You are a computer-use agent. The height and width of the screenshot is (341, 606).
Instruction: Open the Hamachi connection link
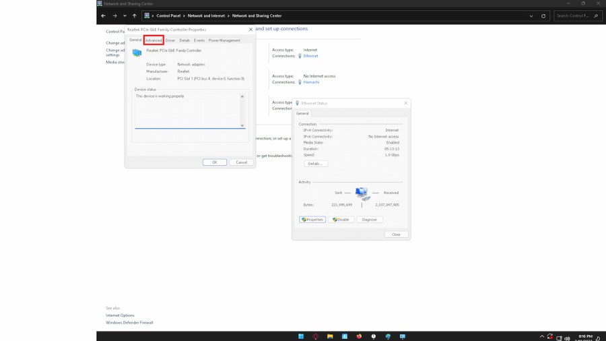coord(311,82)
